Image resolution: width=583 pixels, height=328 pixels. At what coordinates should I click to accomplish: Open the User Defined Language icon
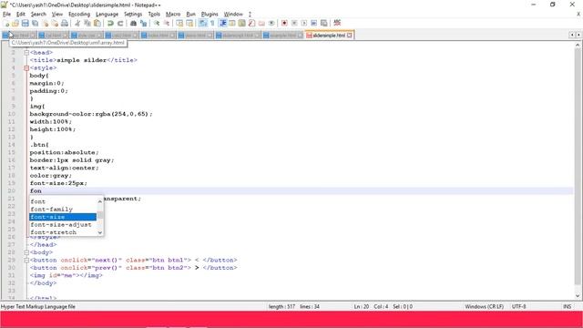pos(232,23)
